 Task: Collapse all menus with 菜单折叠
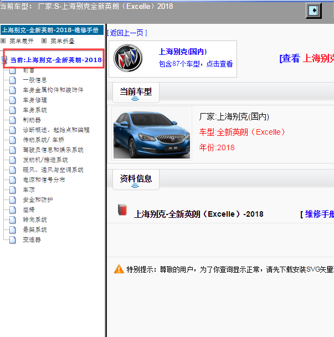click(x=63, y=41)
